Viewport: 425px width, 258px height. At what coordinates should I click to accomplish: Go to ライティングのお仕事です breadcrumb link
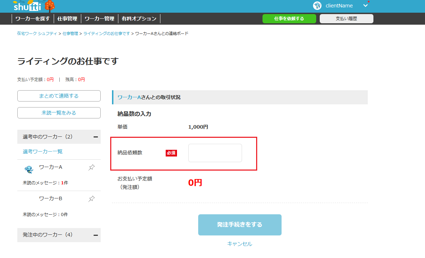(107, 33)
